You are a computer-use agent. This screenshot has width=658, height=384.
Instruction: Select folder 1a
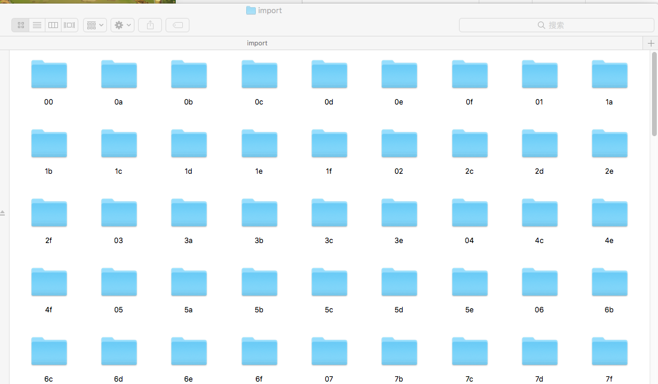tap(610, 74)
